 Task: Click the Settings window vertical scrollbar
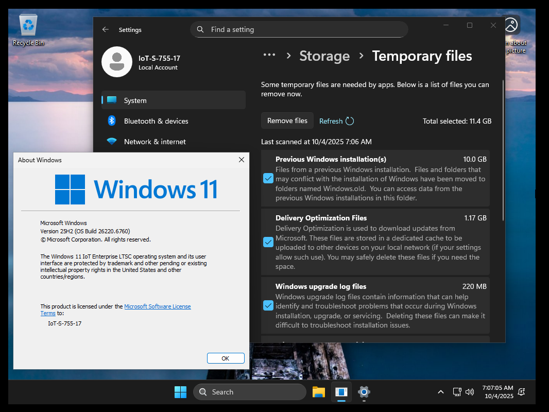pos(503,150)
